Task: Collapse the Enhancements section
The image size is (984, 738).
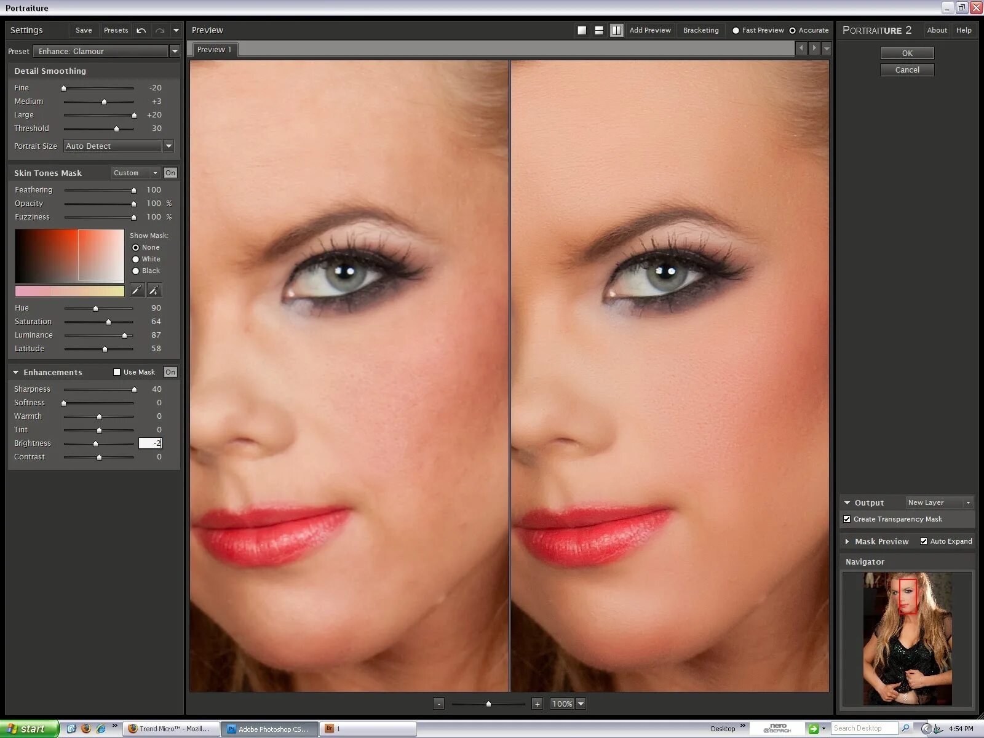Action: (16, 372)
